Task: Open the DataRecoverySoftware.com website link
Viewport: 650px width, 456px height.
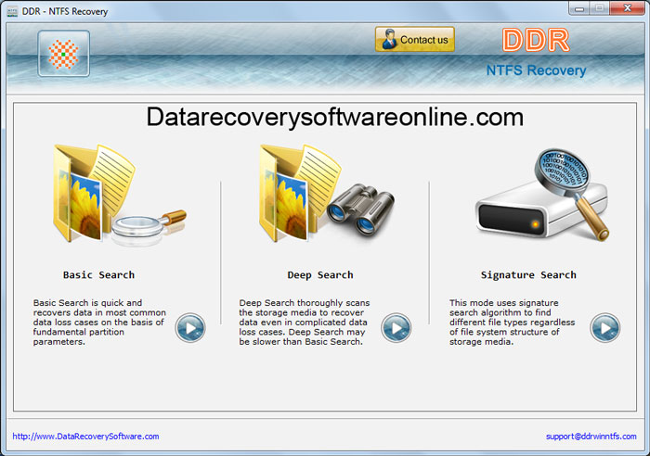Action: pyautogui.click(x=85, y=437)
